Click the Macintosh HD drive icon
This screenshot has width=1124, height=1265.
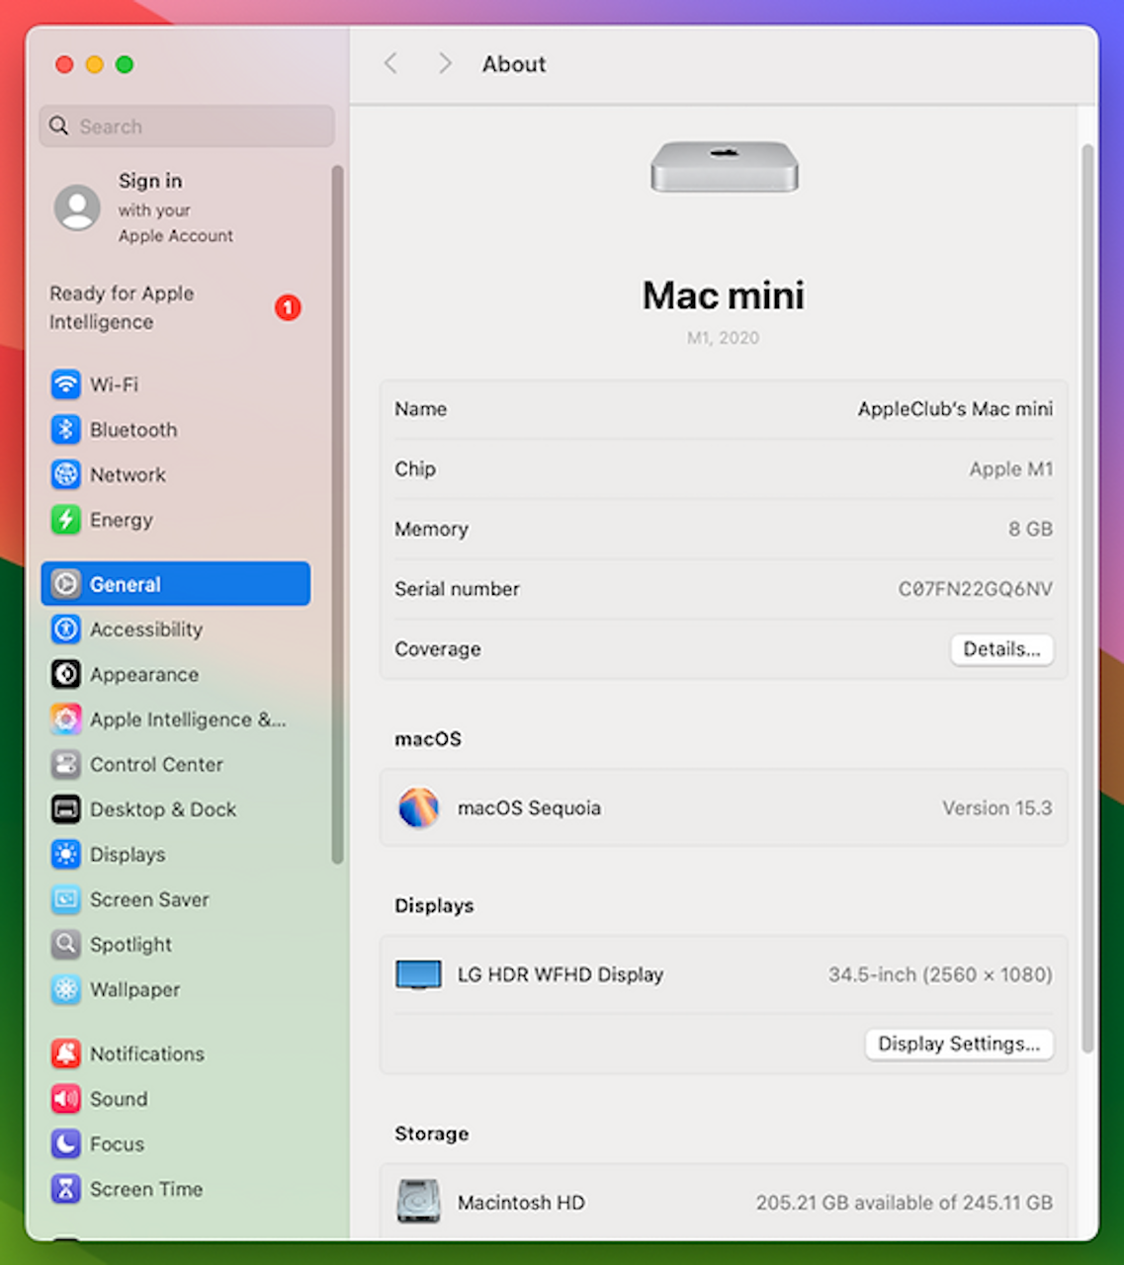(418, 1202)
